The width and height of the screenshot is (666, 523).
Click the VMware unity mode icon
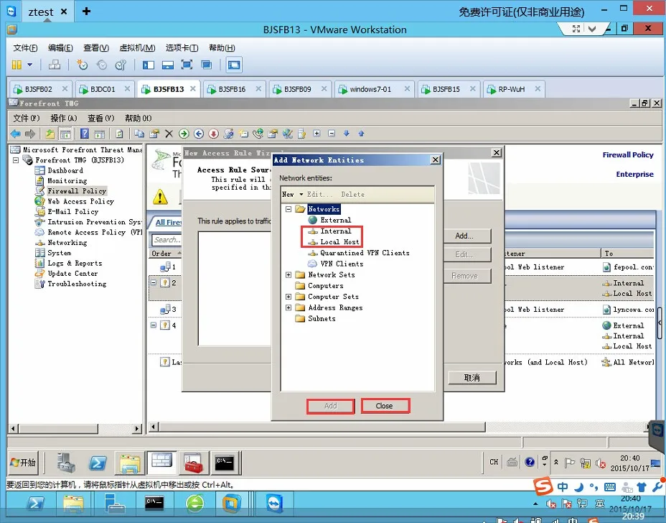point(206,65)
